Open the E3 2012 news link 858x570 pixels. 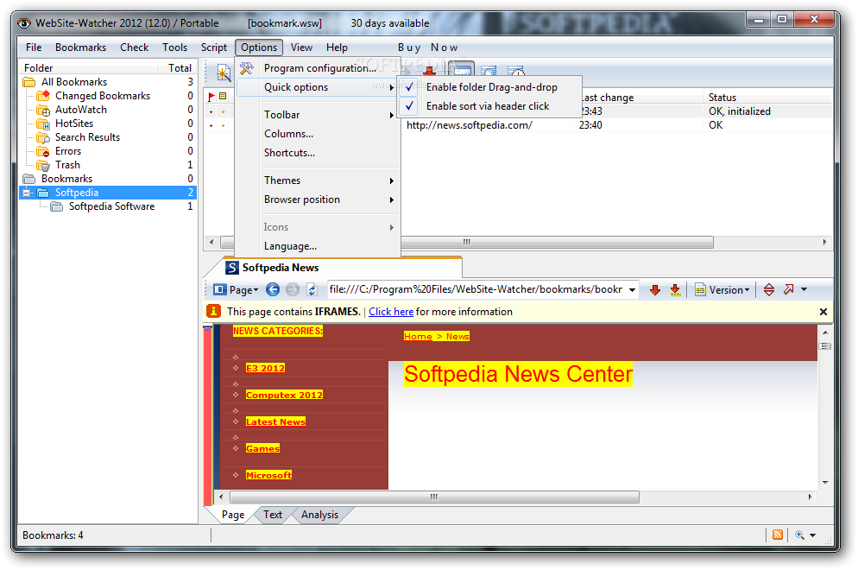[x=265, y=368]
